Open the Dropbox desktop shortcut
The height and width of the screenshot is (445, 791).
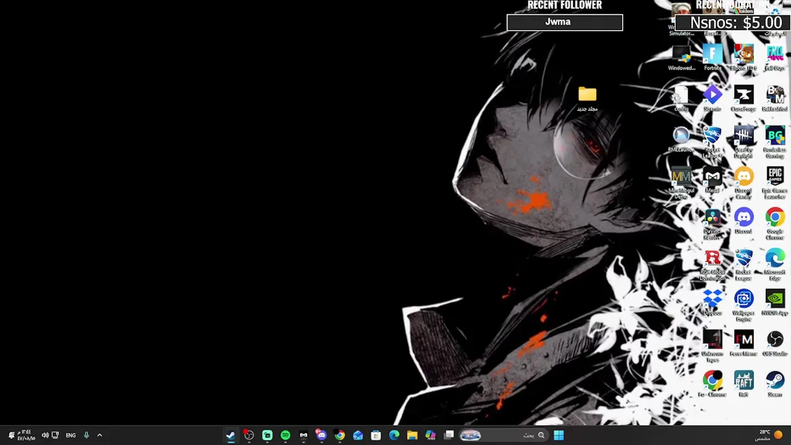713,302
